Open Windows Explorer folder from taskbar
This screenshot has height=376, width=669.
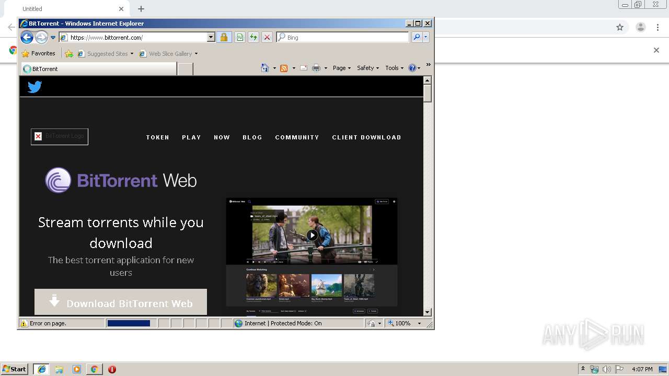[59, 369]
